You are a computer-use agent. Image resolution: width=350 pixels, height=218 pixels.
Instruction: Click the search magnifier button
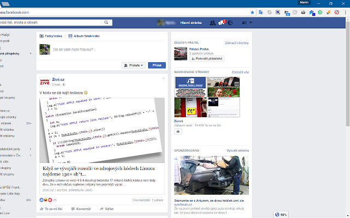106,22
